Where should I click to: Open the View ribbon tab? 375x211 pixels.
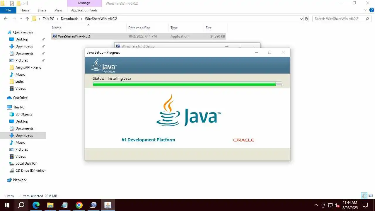coord(59,10)
